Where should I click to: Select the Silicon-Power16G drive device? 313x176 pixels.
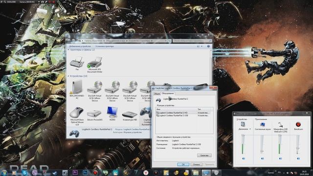coord(94,115)
